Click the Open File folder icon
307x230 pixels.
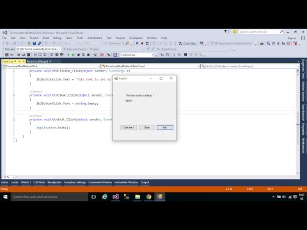pyautogui.click(x=29, y=43)
